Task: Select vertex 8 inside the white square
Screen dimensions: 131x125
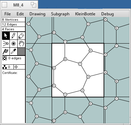Action: pyautogui.click(x=65, y=59)
